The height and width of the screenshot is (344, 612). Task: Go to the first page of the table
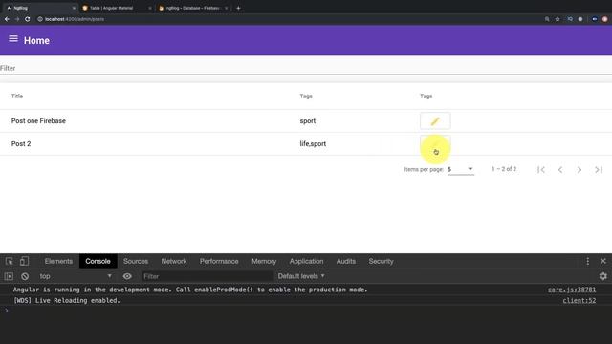pos(541,170)
